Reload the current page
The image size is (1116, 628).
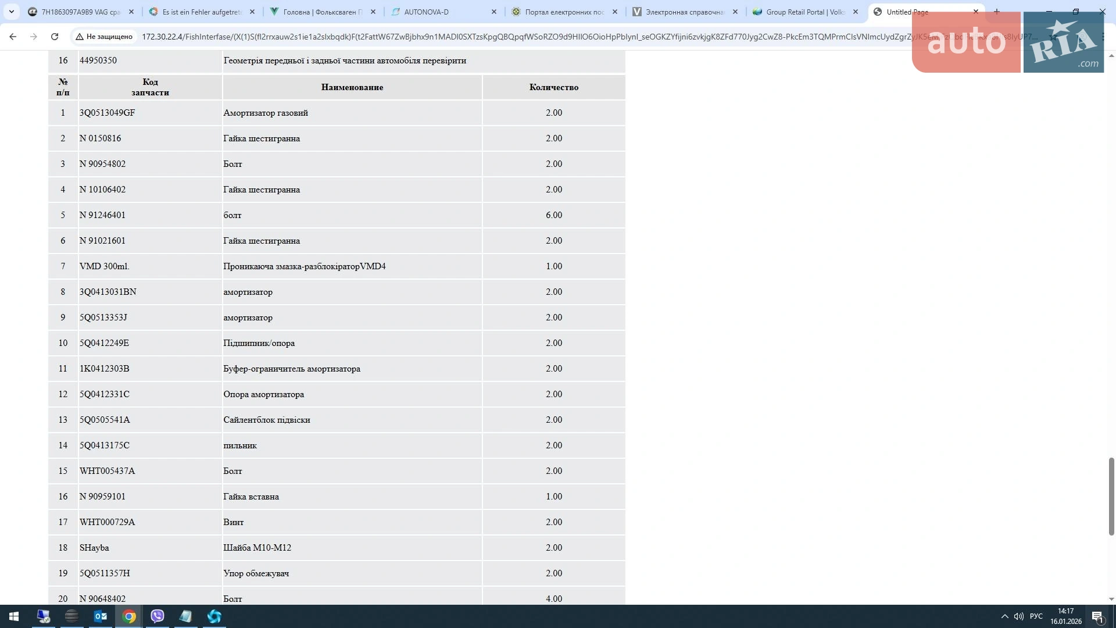pyautogui.click(x=55, y=37)
